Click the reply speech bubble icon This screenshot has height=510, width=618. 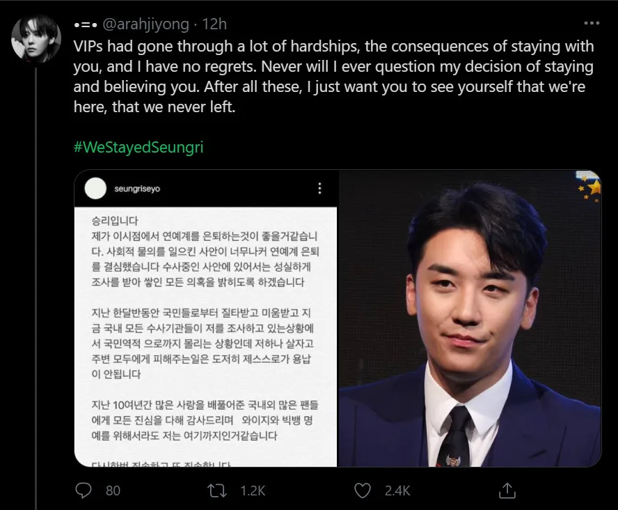click(x=83, y=490)
